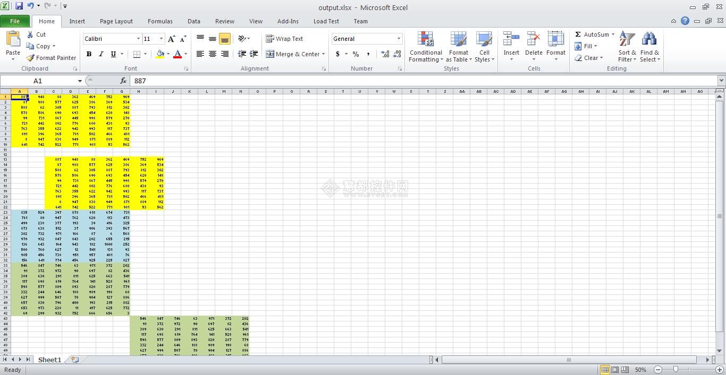Click the Increase Decimal icon
Image resolution: width=726 pixels, height=375 pixels.
(384, 54)
